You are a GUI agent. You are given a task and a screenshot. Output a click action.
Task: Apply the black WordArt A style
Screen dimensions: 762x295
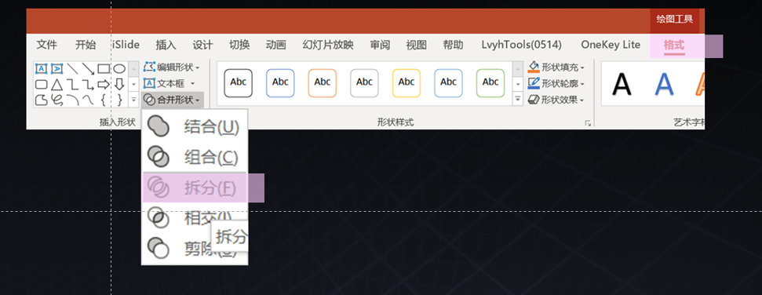pyautogui.click(x=622, y=84)
